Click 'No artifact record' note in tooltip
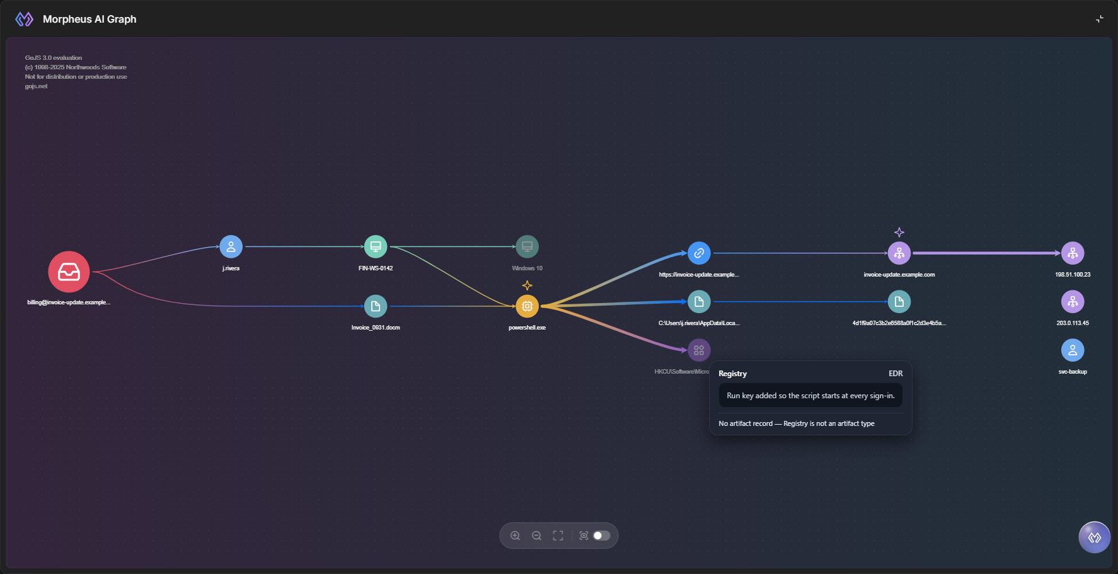 (797, 423)
